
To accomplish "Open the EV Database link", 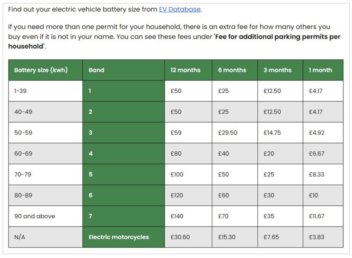I will pyautogui.click(x=179, y=9).
